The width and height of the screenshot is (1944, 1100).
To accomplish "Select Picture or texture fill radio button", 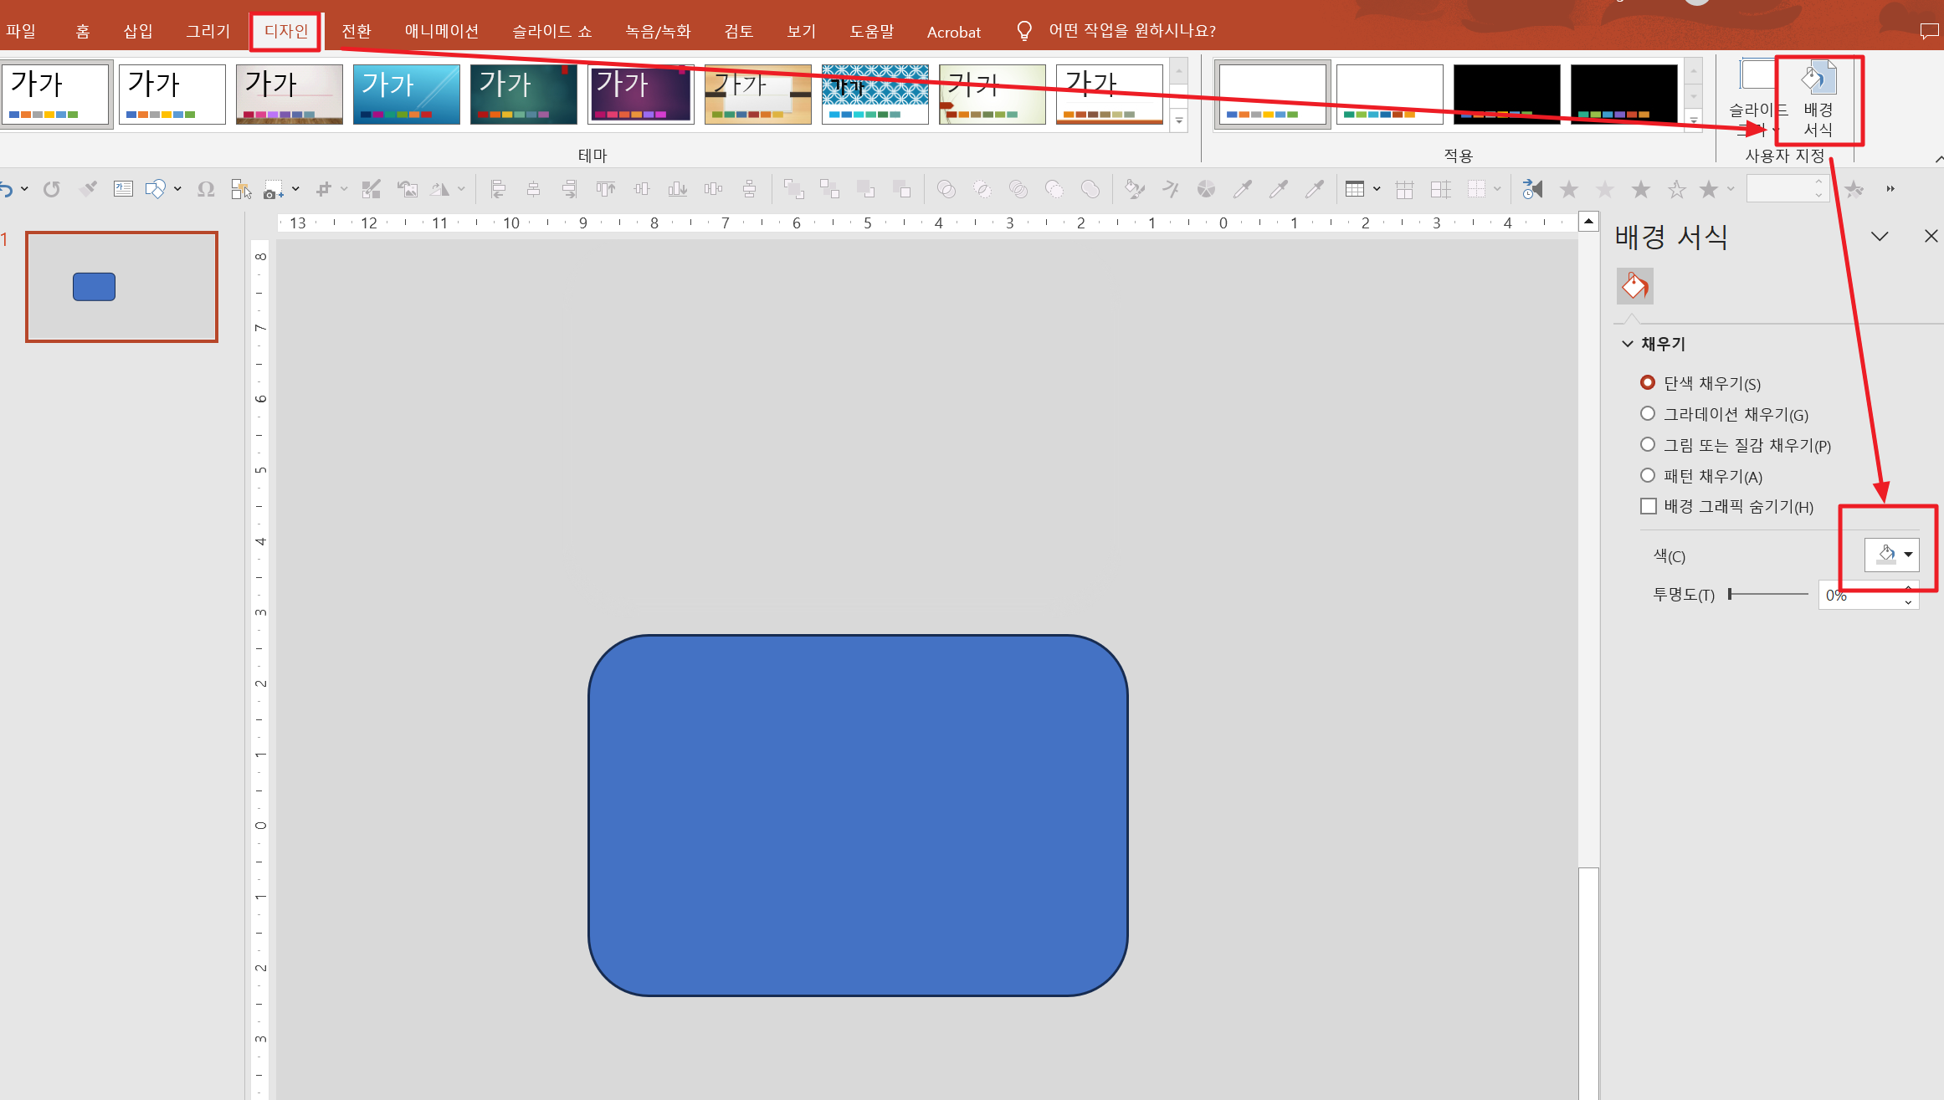I will pyautogui.click(x=1648, y=444).
